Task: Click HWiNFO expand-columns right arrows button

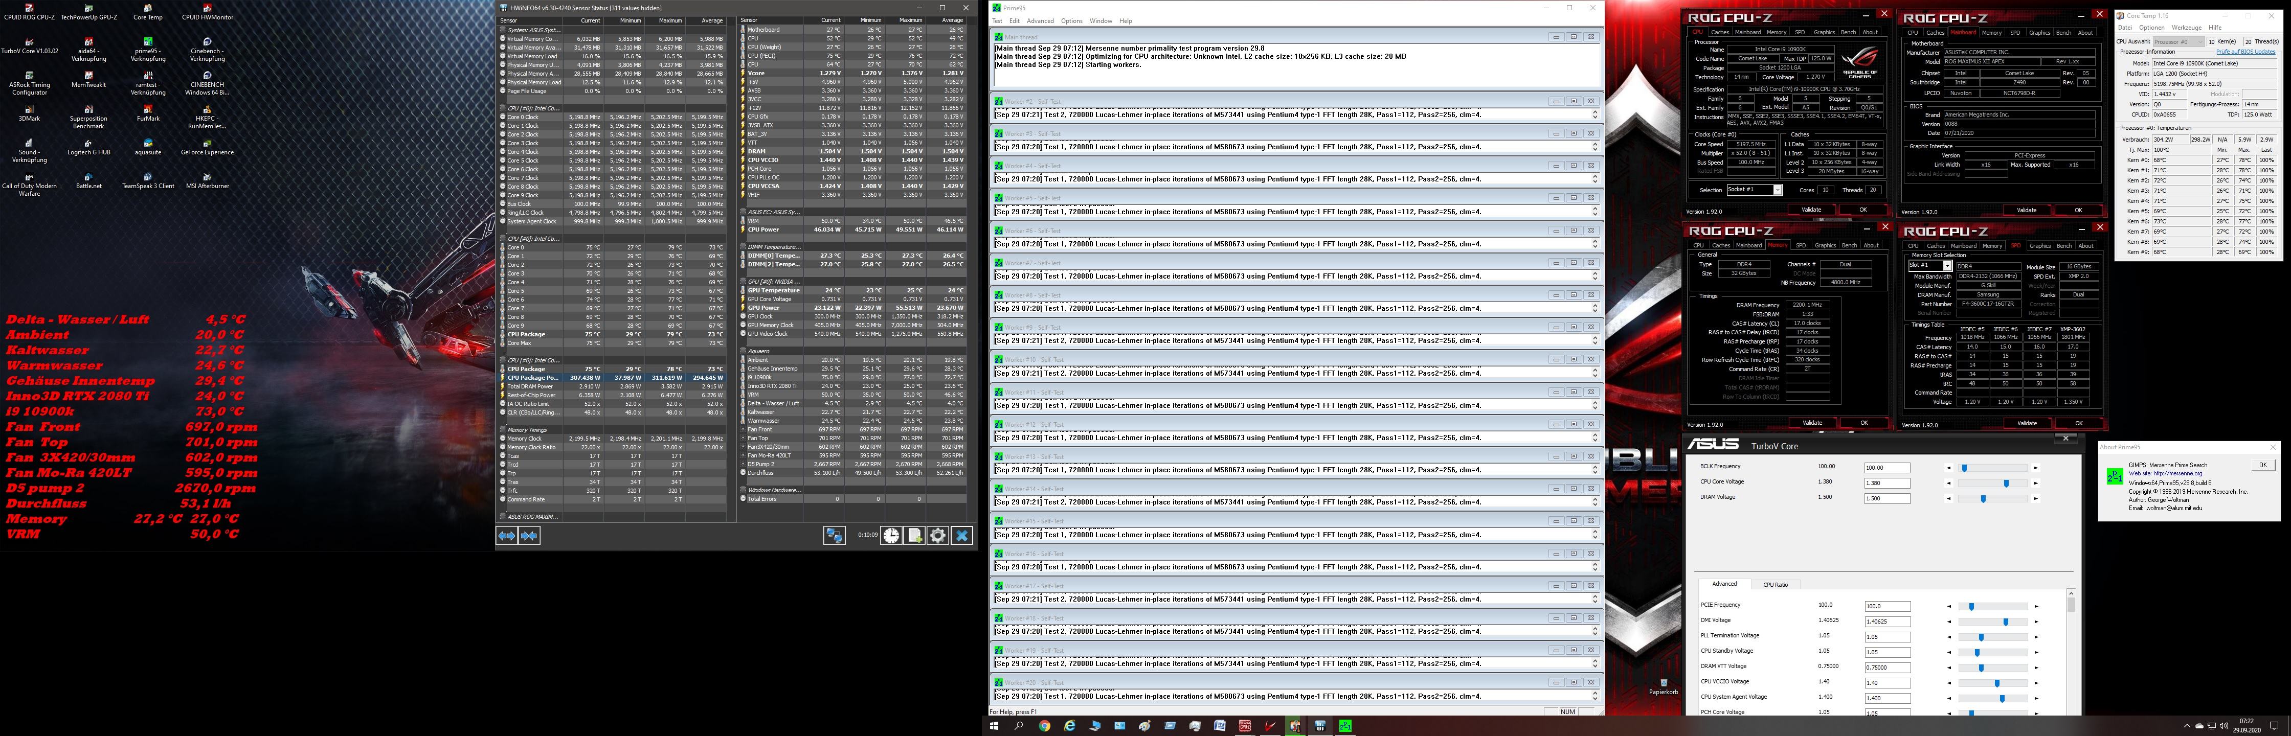Action: click(529, 535)
